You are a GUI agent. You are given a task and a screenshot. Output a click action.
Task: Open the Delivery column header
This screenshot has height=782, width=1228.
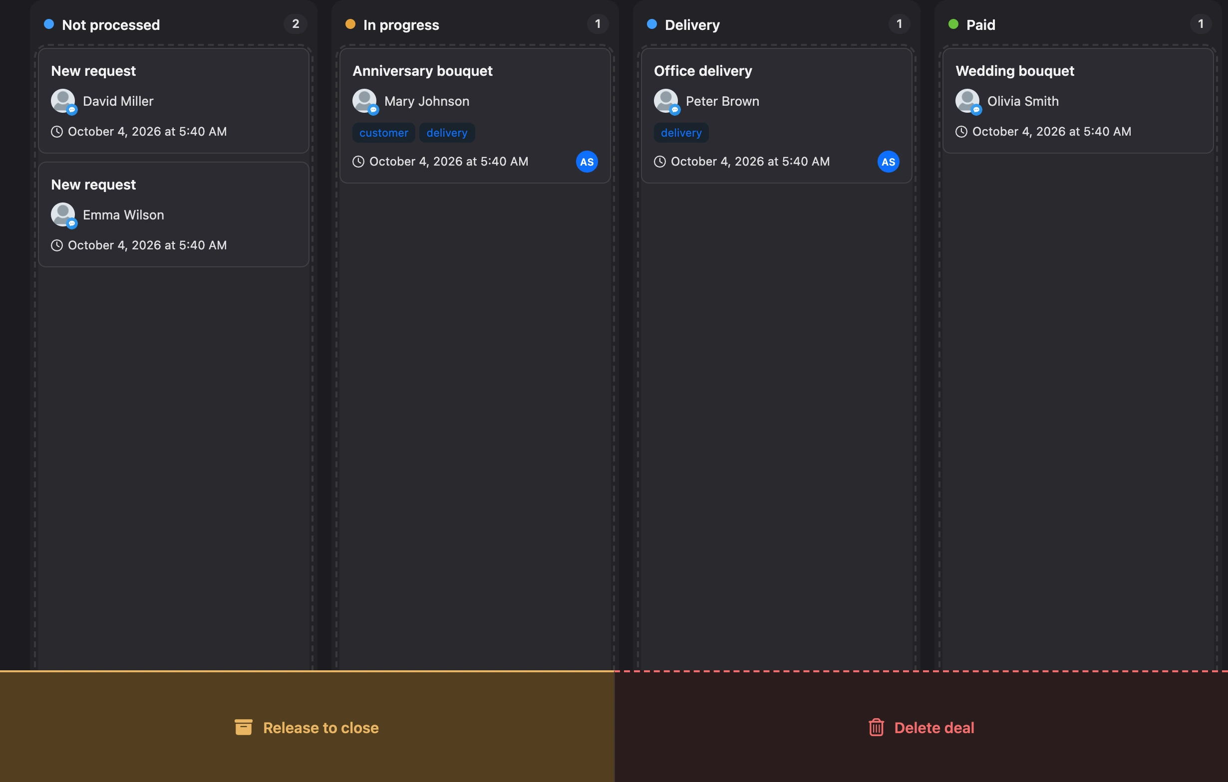(692, 24)
